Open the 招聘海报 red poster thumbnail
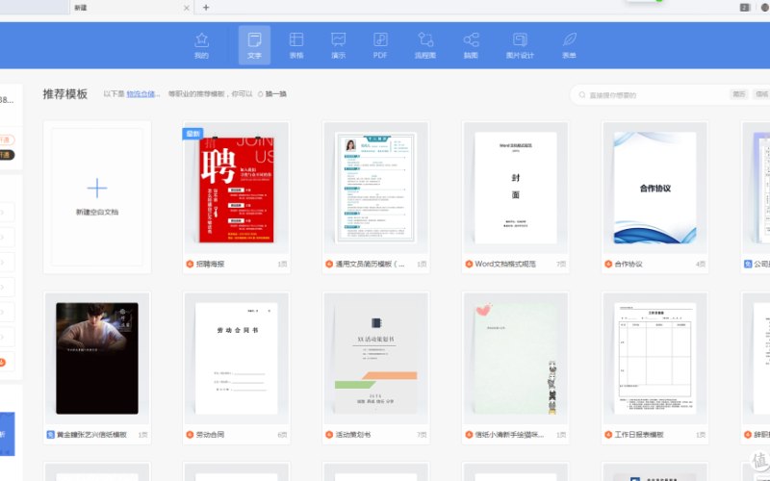The width and height of the screenshot is (770, 481). click(x=237, y=188)
